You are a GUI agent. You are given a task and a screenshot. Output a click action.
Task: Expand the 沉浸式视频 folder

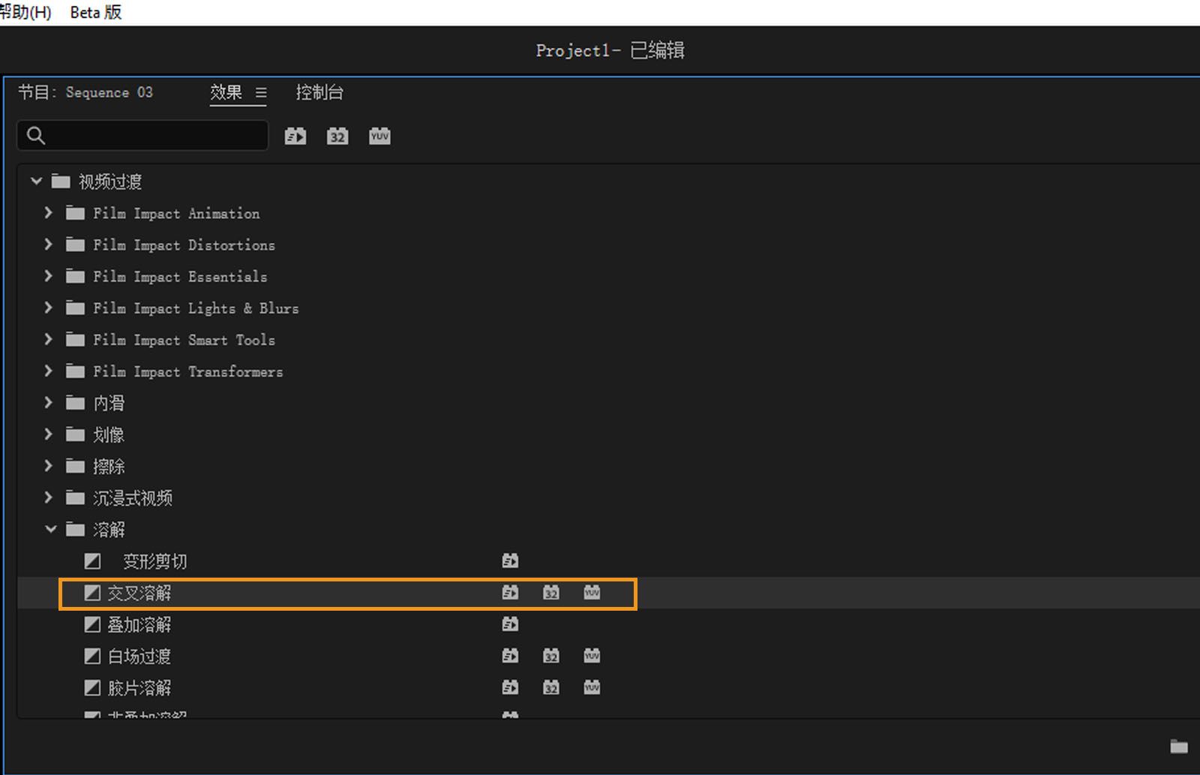(49, 497)
